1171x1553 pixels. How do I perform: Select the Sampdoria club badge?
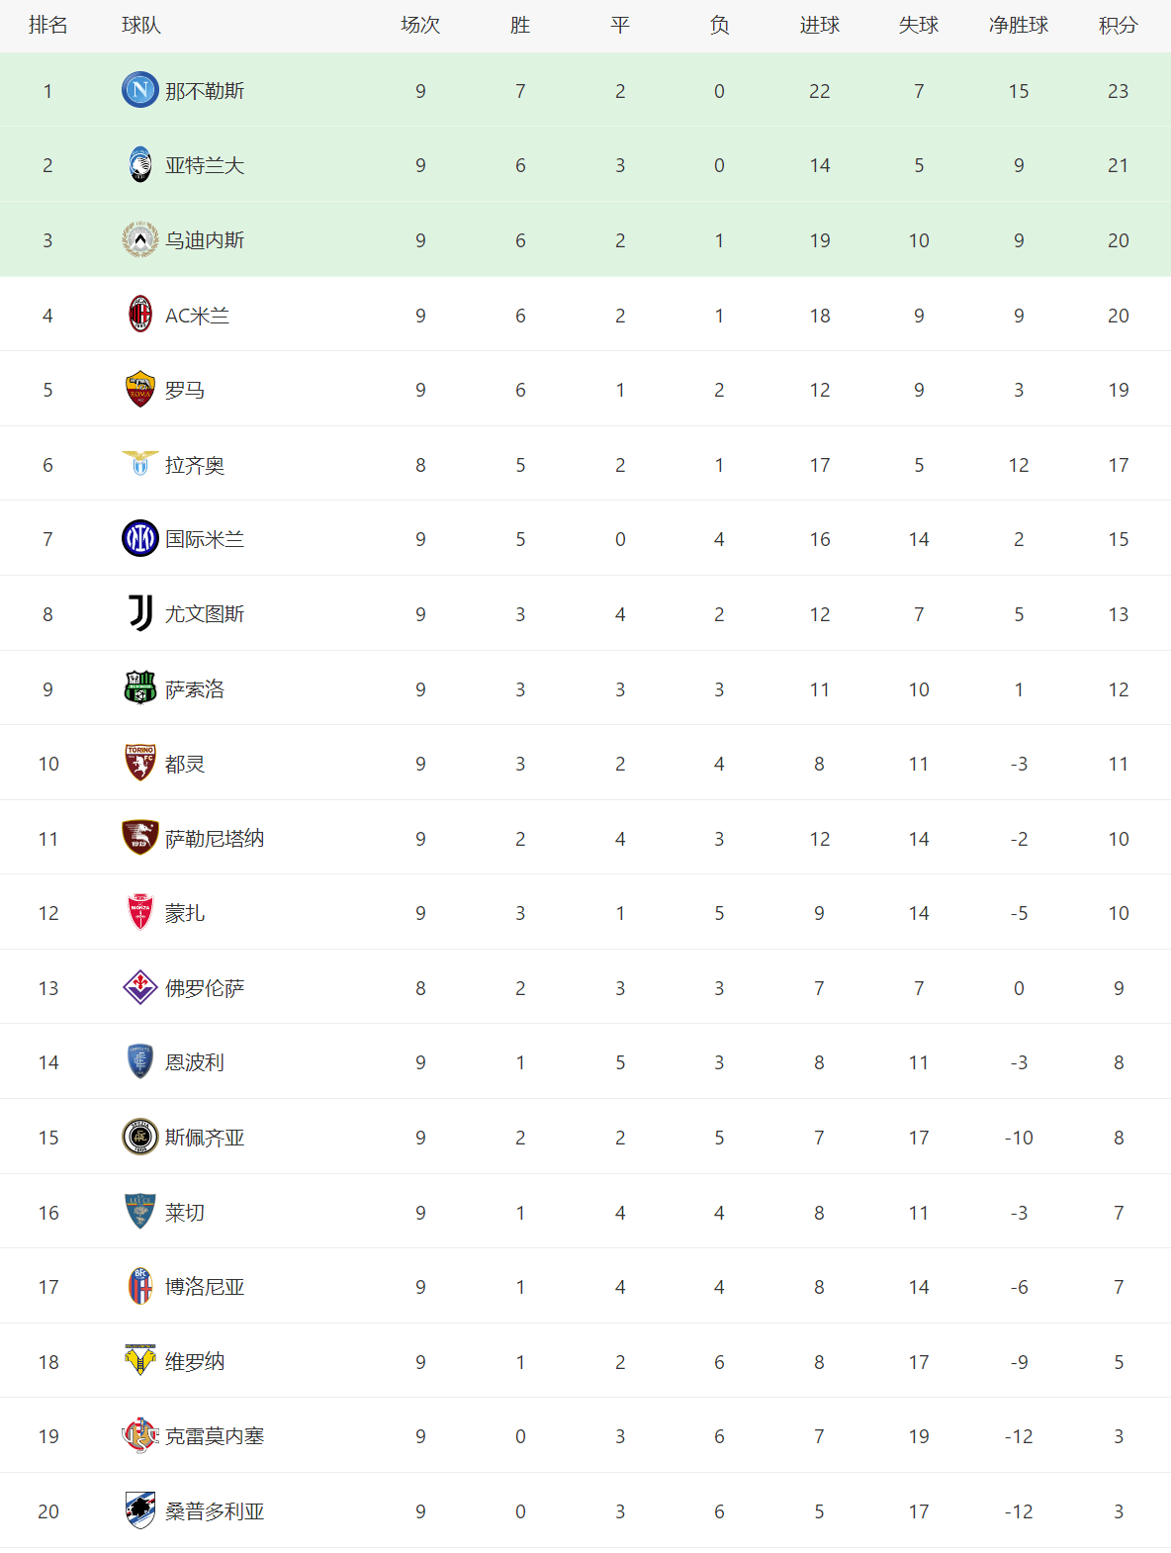[140, 1510]
